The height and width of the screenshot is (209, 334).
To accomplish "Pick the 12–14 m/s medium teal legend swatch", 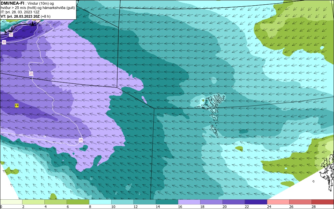I will pos(145,202).
